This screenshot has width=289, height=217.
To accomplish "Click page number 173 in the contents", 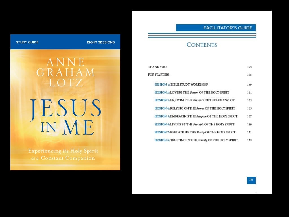I will click(x=249, y=140).
